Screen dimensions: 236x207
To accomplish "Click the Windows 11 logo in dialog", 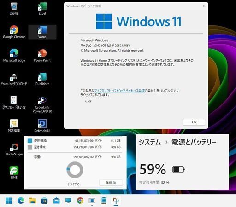I will 138,22.
